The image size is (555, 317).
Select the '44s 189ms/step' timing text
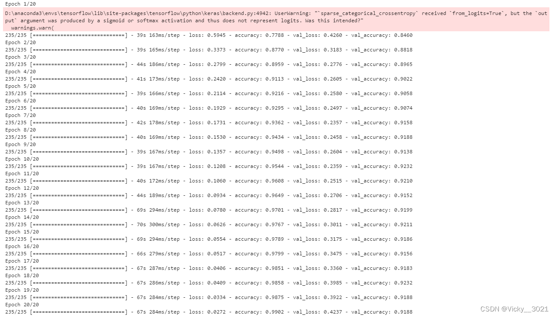pyautogui.click(x=159, y=196)
